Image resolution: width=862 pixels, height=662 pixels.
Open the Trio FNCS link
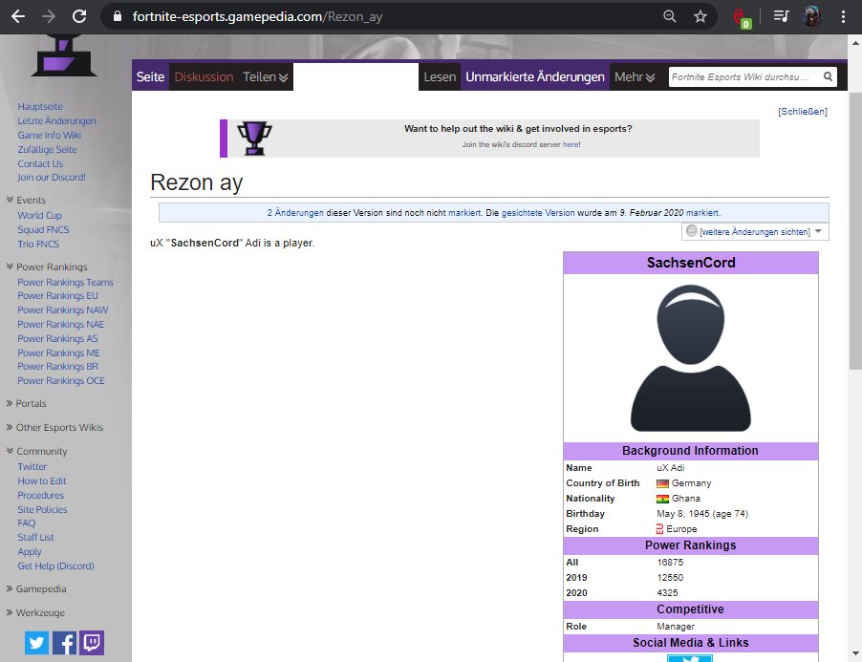(x=38, y=244)
